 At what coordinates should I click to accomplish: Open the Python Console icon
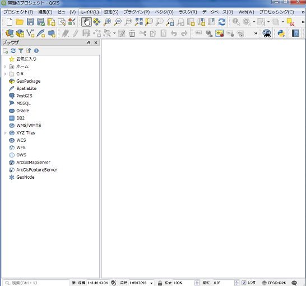pos(281,34)
